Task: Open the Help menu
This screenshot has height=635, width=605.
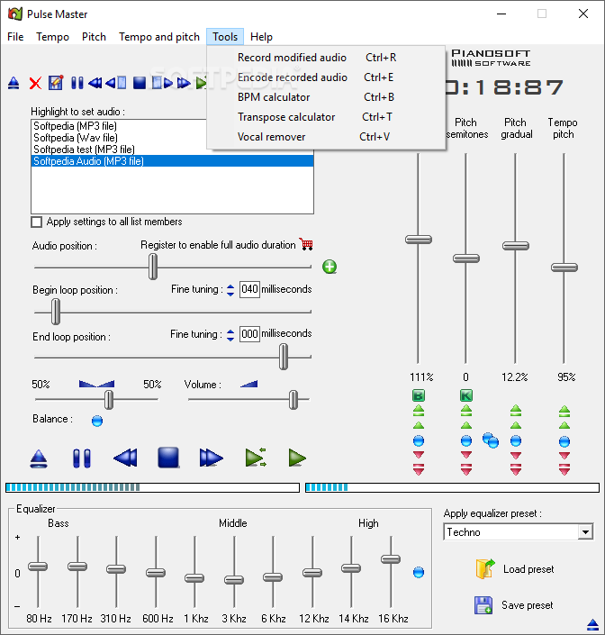Action: pyautogui.click(x=261, y=37)
